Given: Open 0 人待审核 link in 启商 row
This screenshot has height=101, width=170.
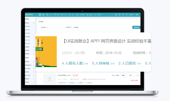Looking at the screenshot, I should pyautogui.click(x=72, y=83).
